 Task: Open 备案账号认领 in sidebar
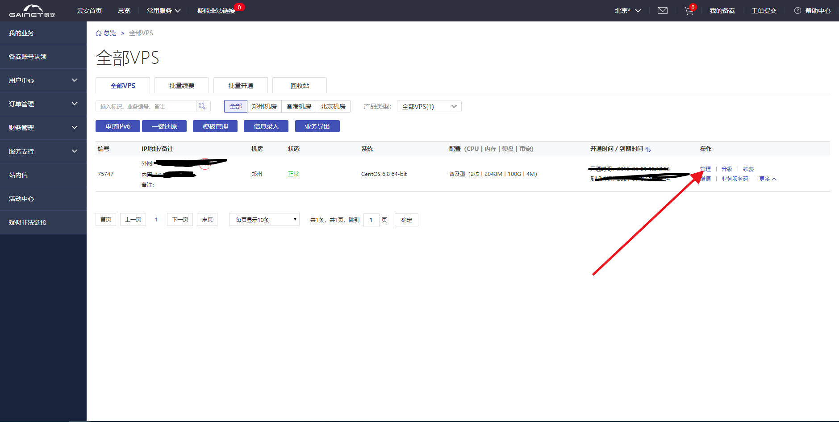43,57
